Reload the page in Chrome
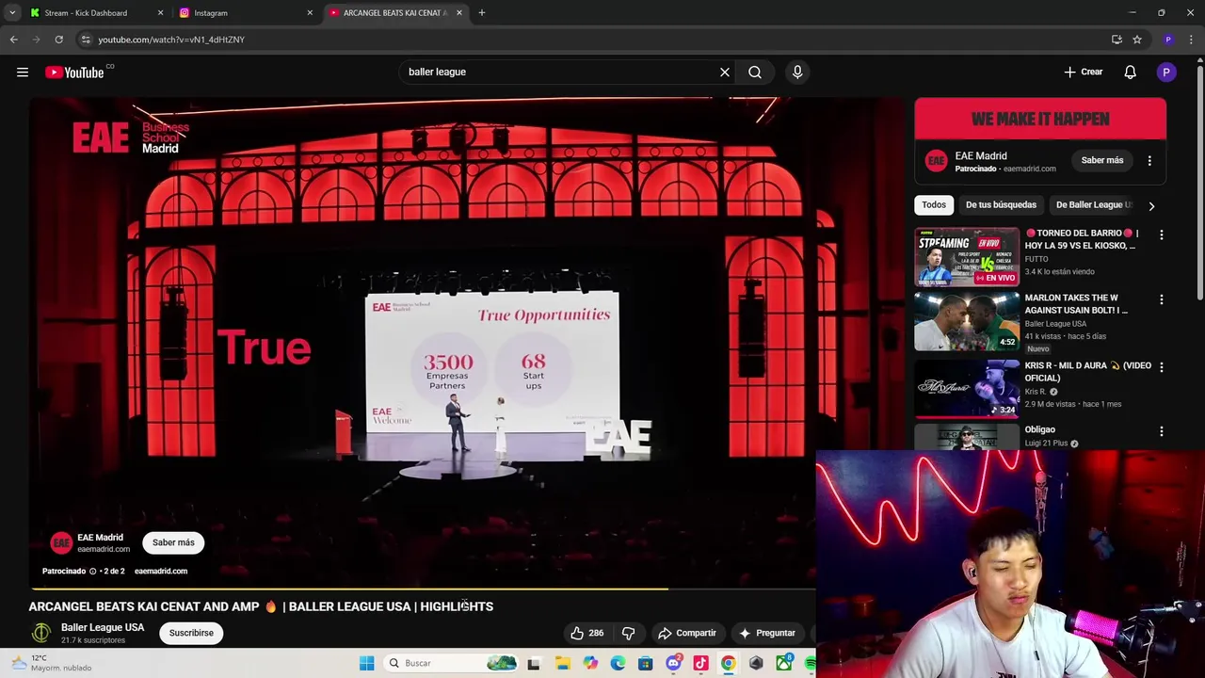 pyautogui.click(x=58, y=40)
